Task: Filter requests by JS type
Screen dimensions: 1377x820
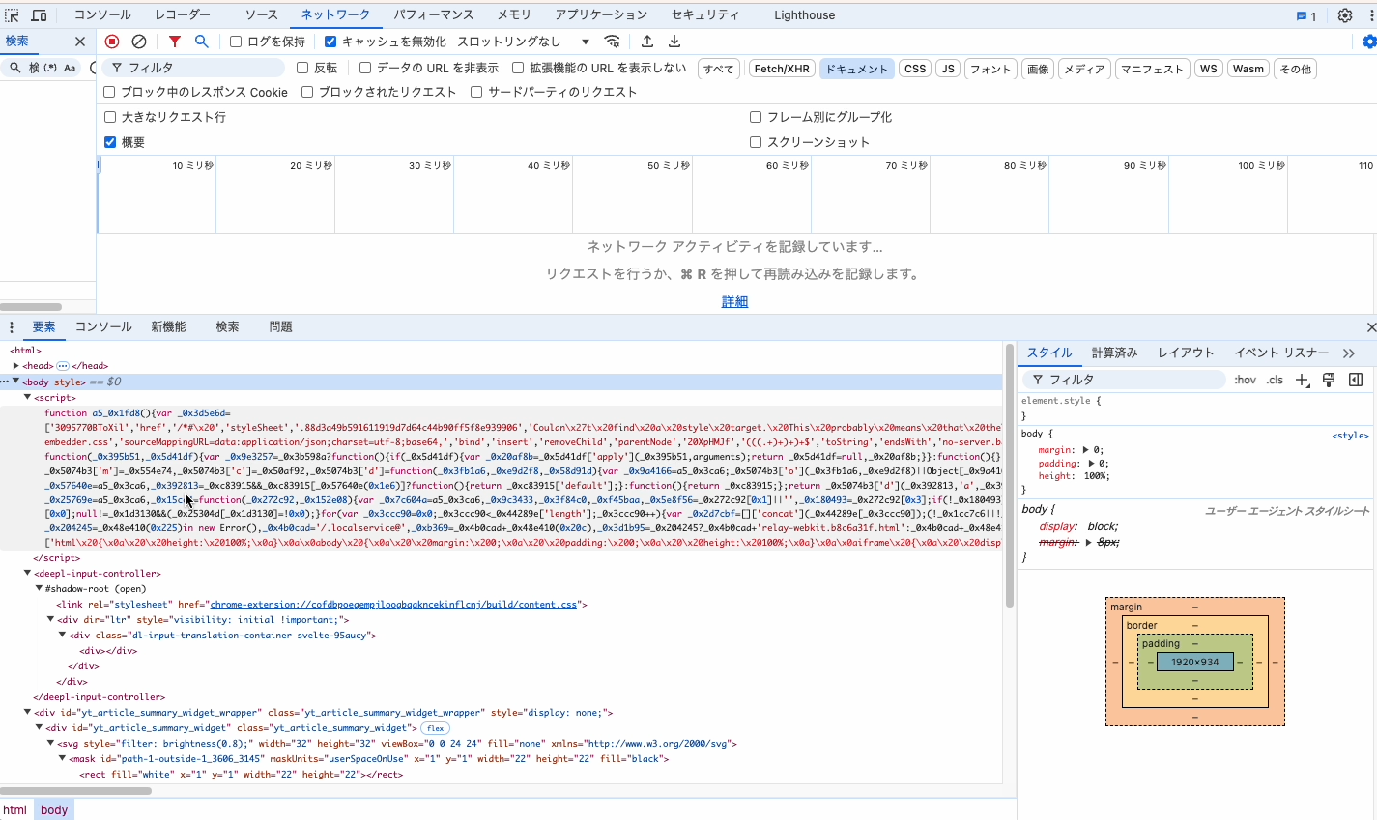Action: 948,69
